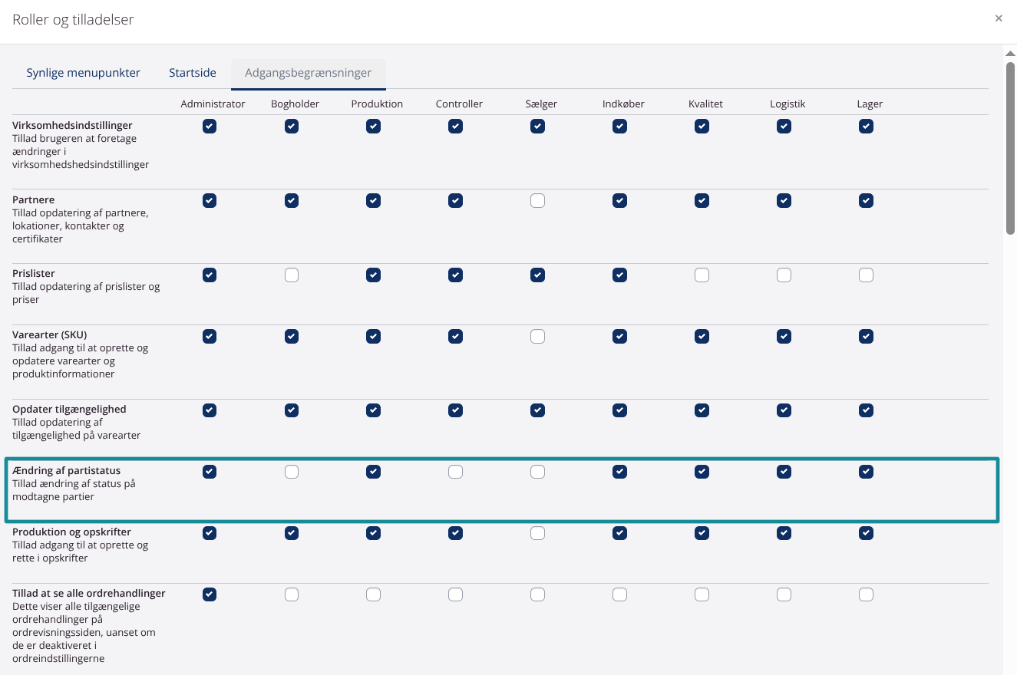Select the Adgangsbegrænsninger tab
This screenshot has height=675, width=1017.
tap(308, 73)
